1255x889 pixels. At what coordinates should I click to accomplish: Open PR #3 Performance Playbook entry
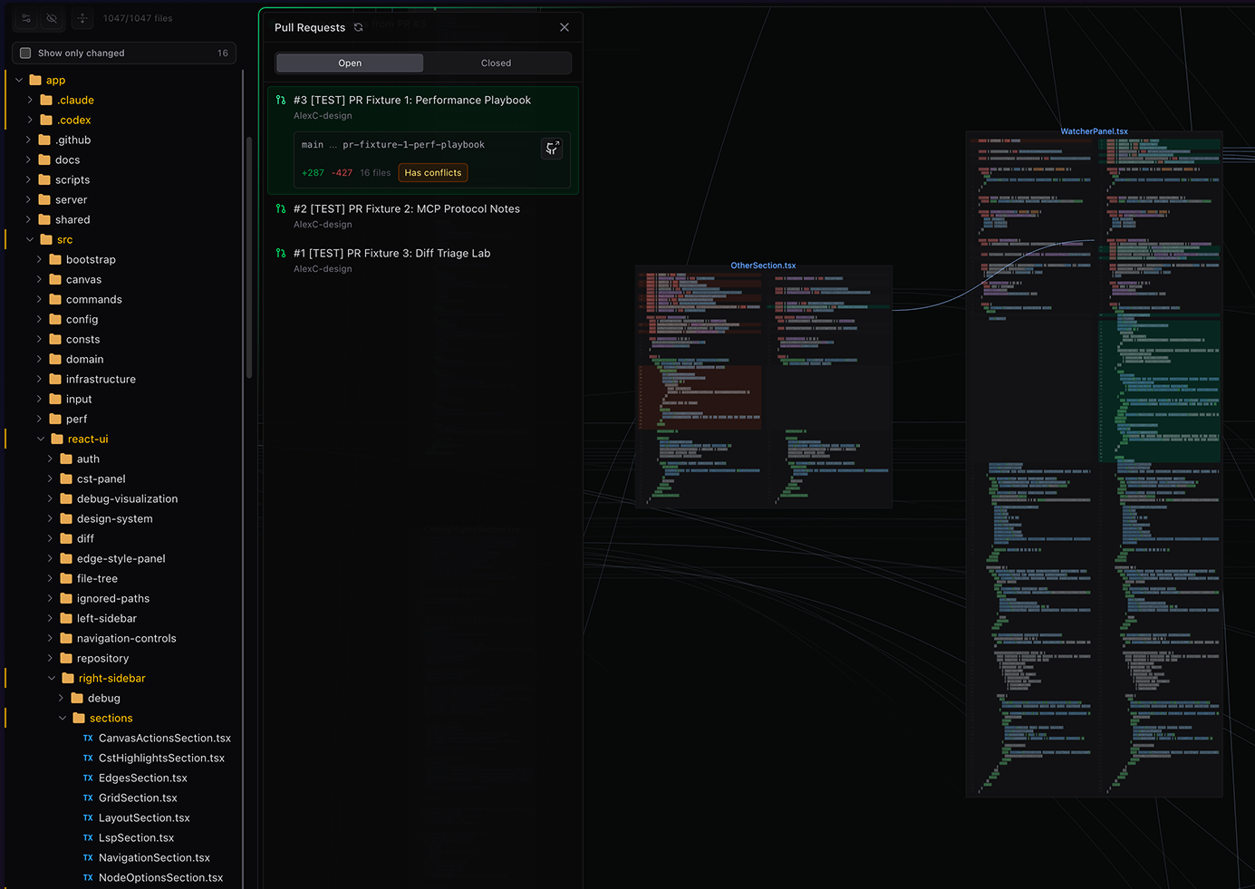pyautogui.click(x=423, y=140)
